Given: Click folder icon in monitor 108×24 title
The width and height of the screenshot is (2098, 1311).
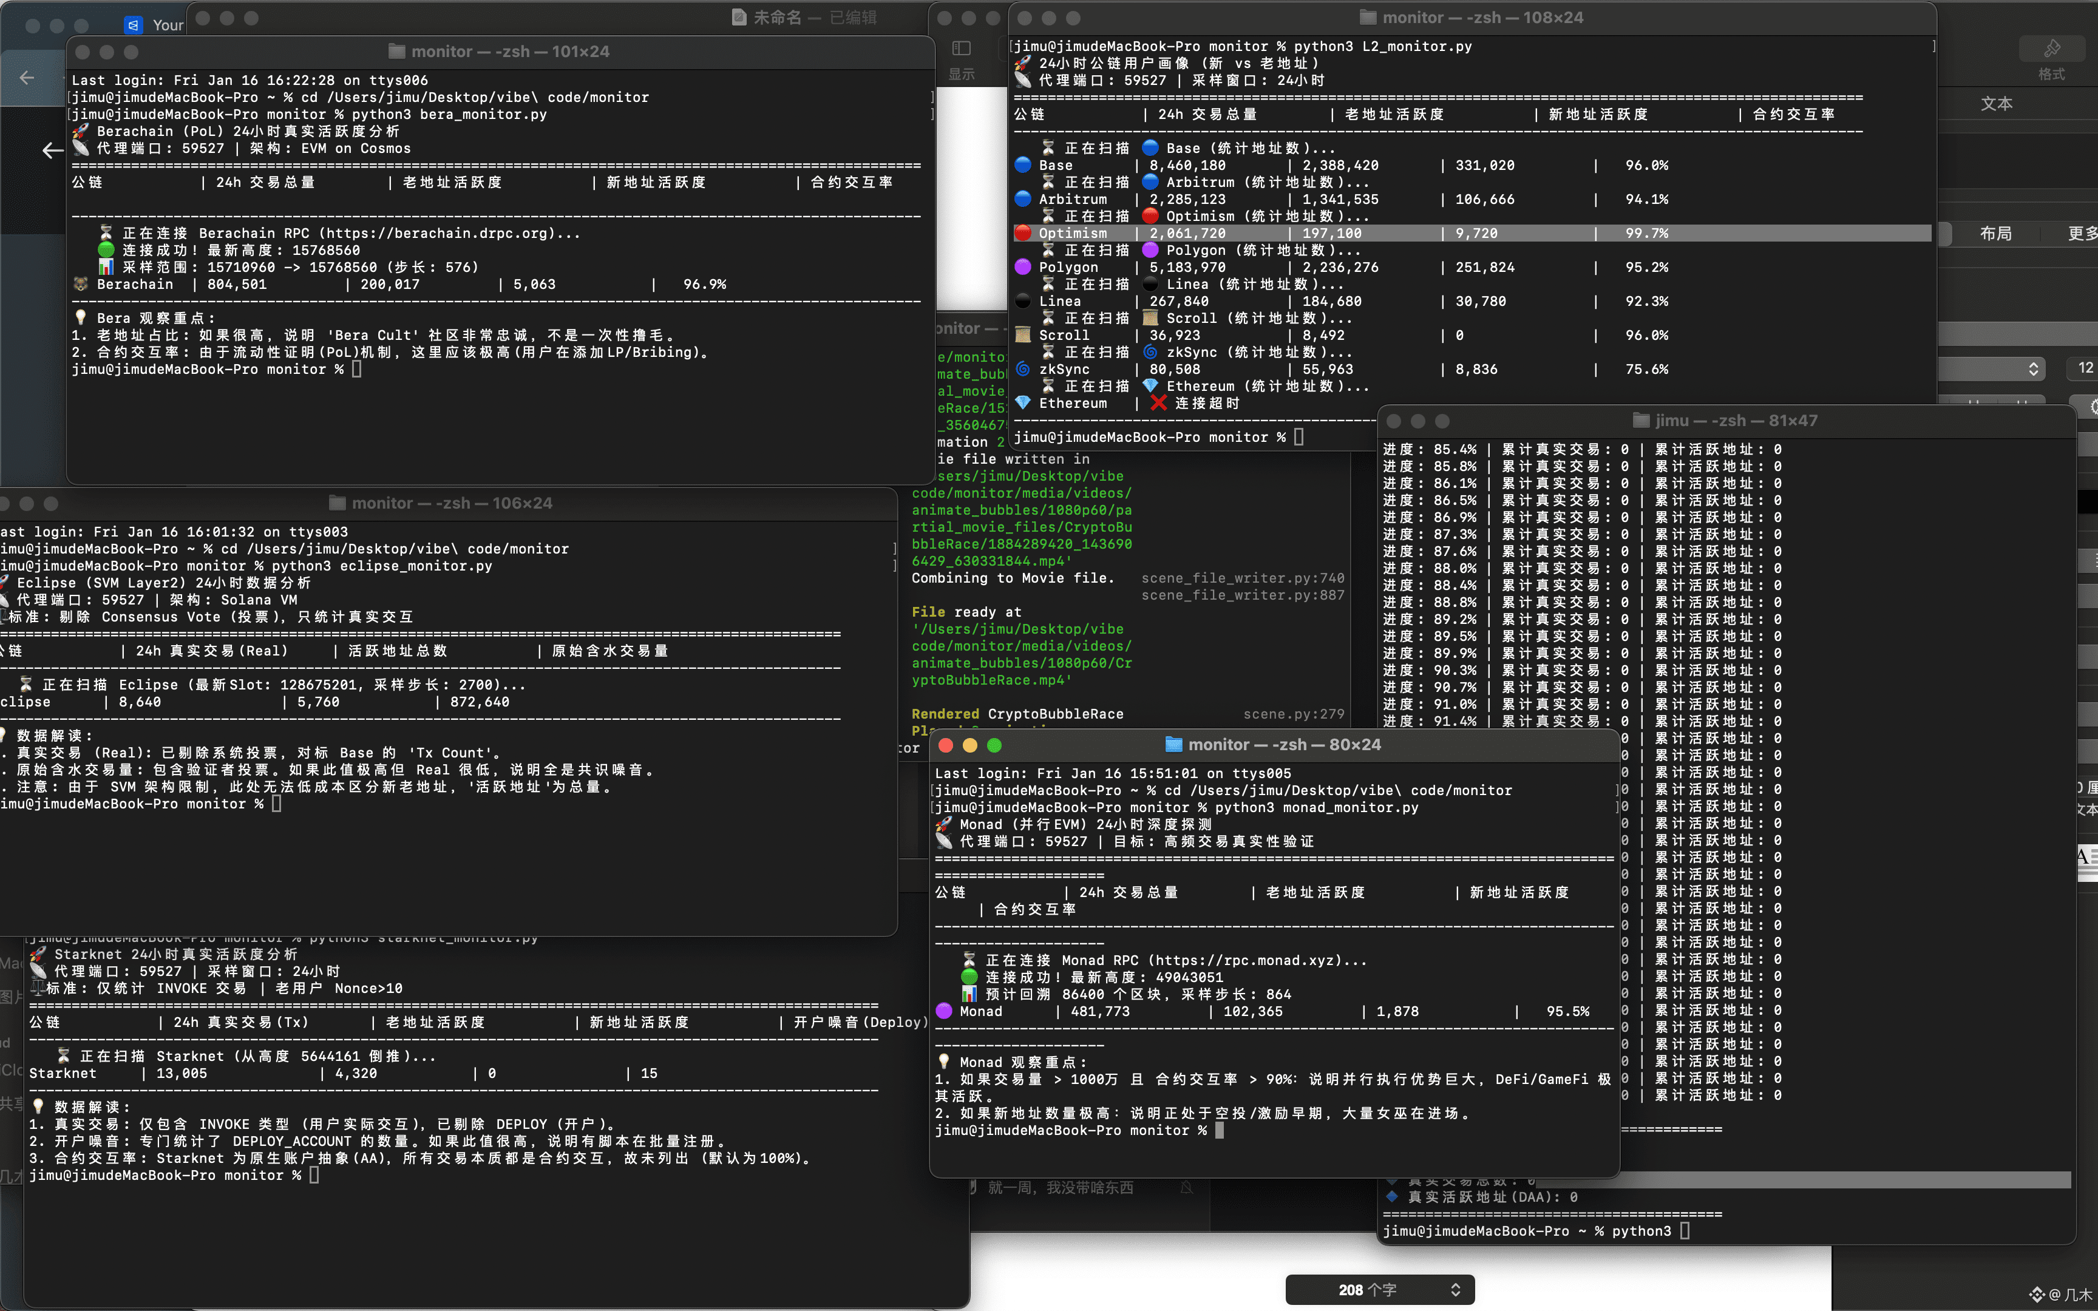Looking at the screenshot, I should coord(1368,18).
